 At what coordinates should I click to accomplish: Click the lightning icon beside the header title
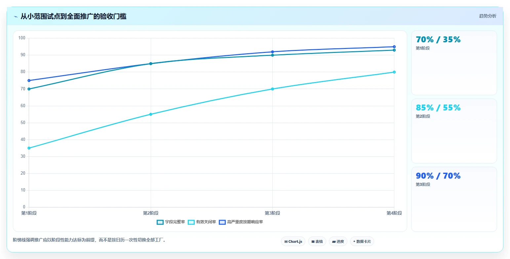point(16,16)
